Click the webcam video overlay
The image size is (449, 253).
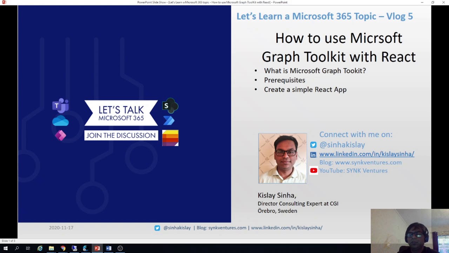pyautogui.click(x=410, y=231)
